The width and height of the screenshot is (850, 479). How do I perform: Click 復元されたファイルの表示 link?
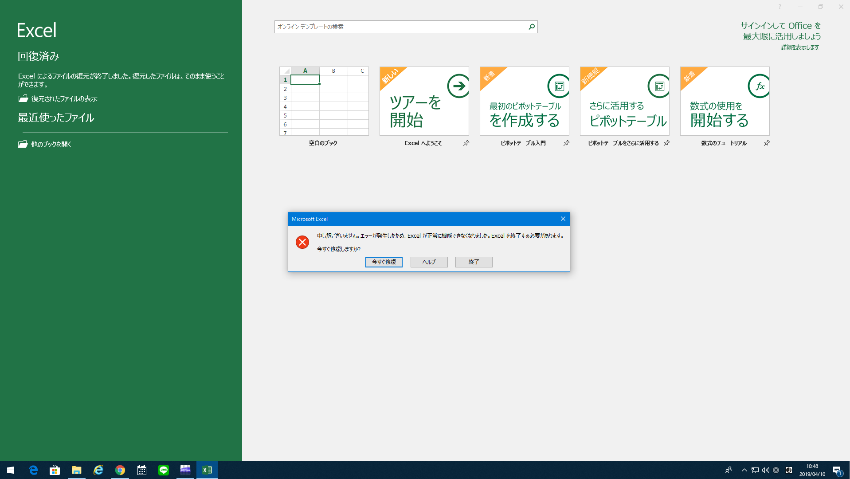(x=64, y=98)
